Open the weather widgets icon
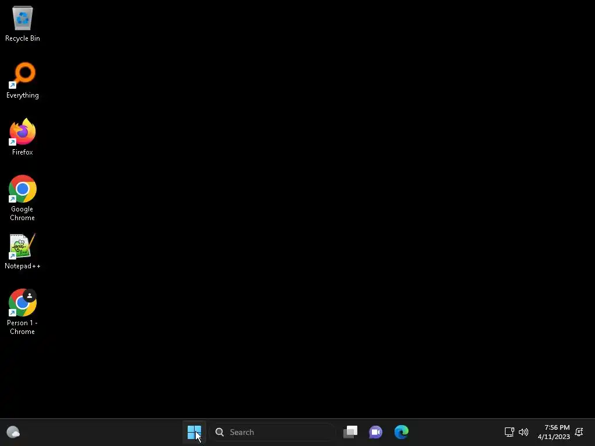This screenshot has height=446, width=595. (x=13, y=432)
